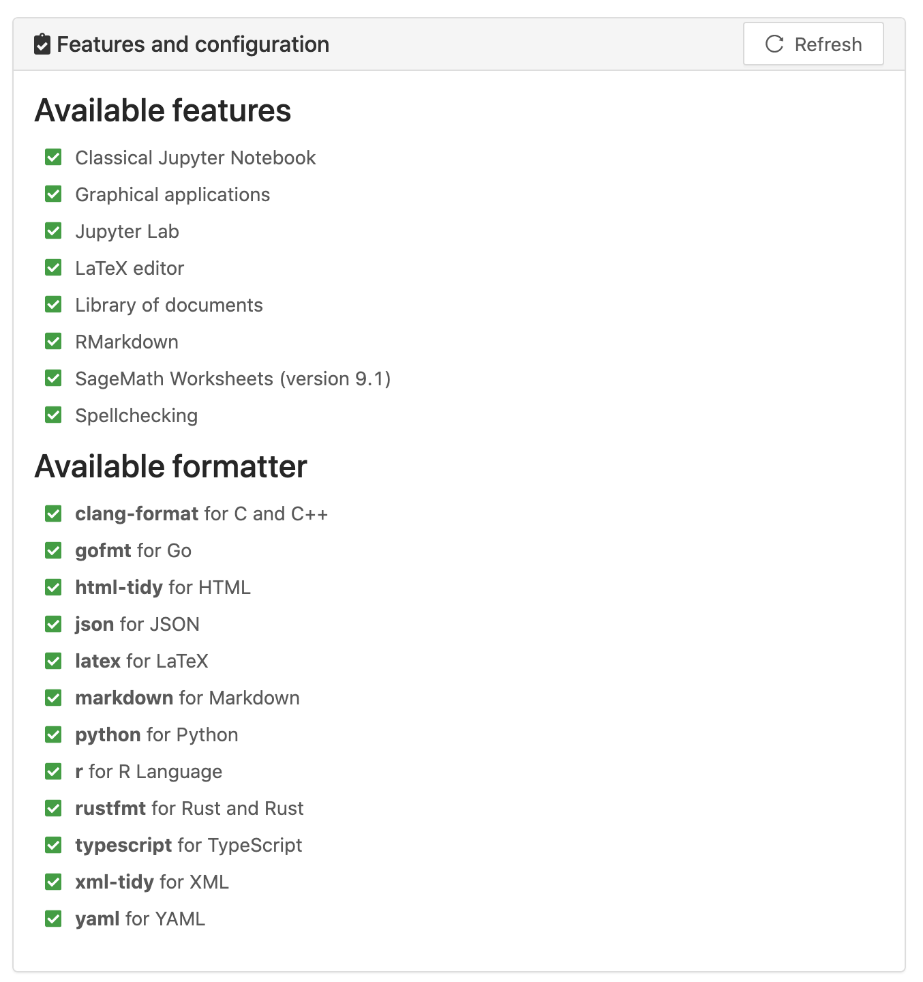The width and height of the screenshot is (923, 982).
Task: Click the Library of documents check icon
Action: click(53, 305)
